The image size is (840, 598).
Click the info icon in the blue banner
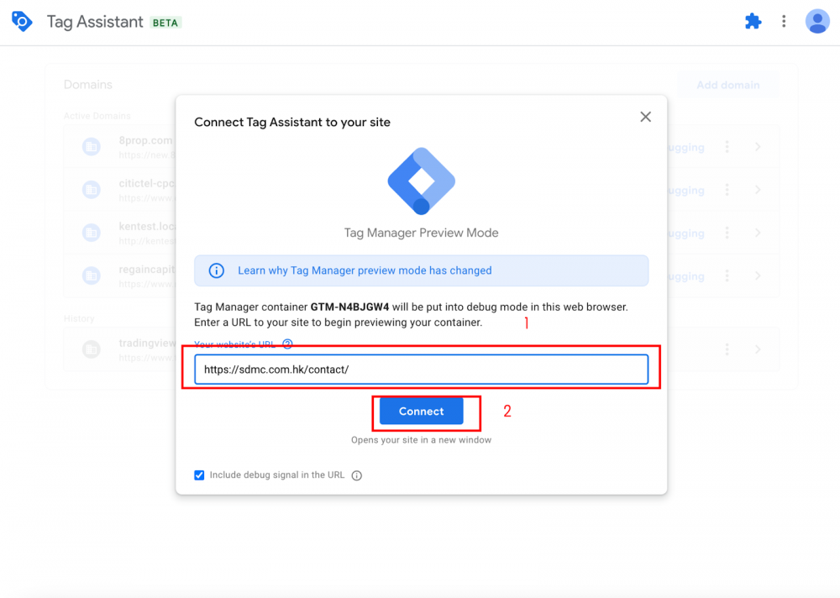(x=217, y=270)
